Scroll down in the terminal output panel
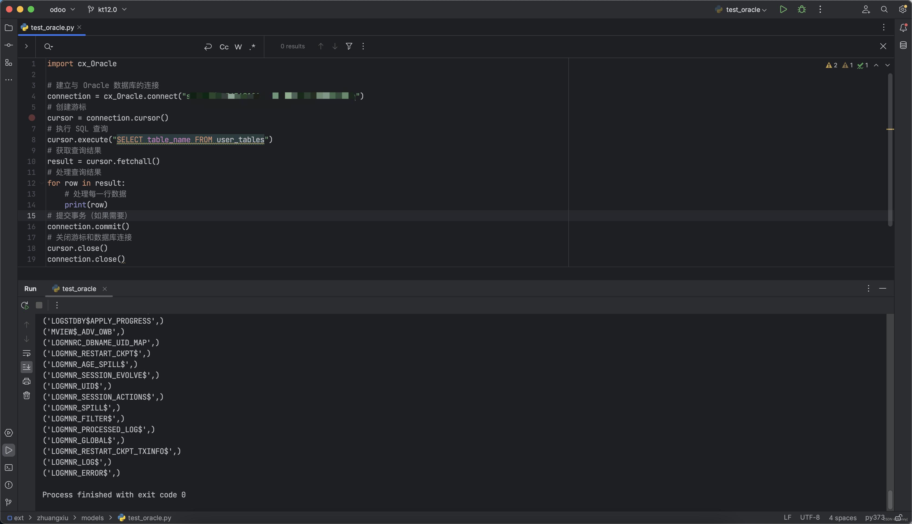The image size is (912, 524). point(26,339)
